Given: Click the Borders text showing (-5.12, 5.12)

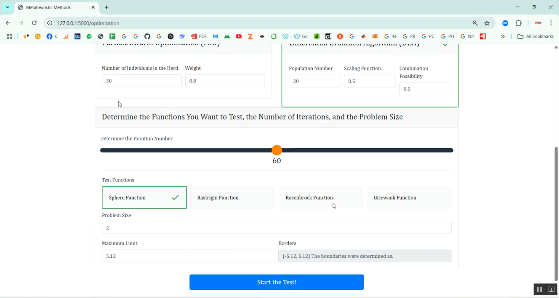Looking at the screenshot, I should tap(365, 256).
